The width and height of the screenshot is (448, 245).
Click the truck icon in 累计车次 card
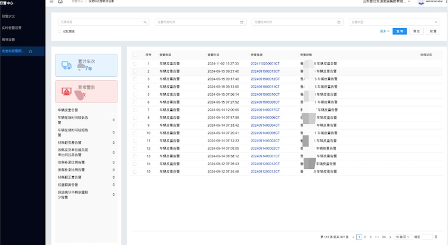[x=66, y=65]
